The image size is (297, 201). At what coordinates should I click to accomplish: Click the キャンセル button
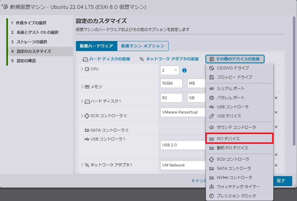(199, 181)
